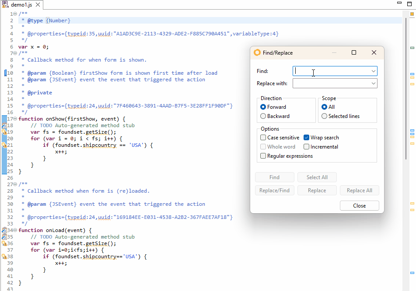The image size is (416, 291).
Task: Click the Replace All button
Action: point(360,191)
